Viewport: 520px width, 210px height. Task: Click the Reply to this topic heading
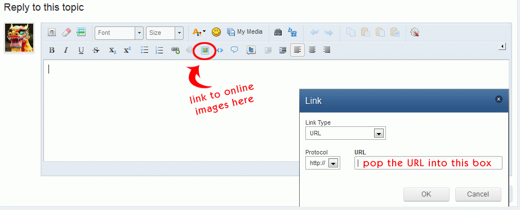(44, 8)
